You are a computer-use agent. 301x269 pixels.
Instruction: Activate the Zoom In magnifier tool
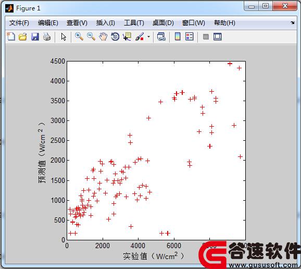tap(79, 36)
